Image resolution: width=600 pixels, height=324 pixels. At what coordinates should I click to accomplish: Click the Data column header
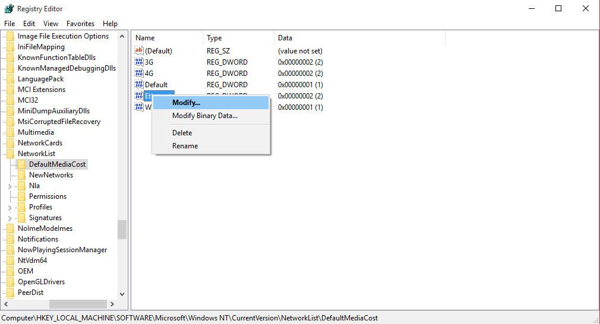pyautogui.click(x=285, y=38)
